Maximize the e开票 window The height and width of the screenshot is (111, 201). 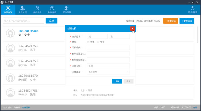point(193,2)
